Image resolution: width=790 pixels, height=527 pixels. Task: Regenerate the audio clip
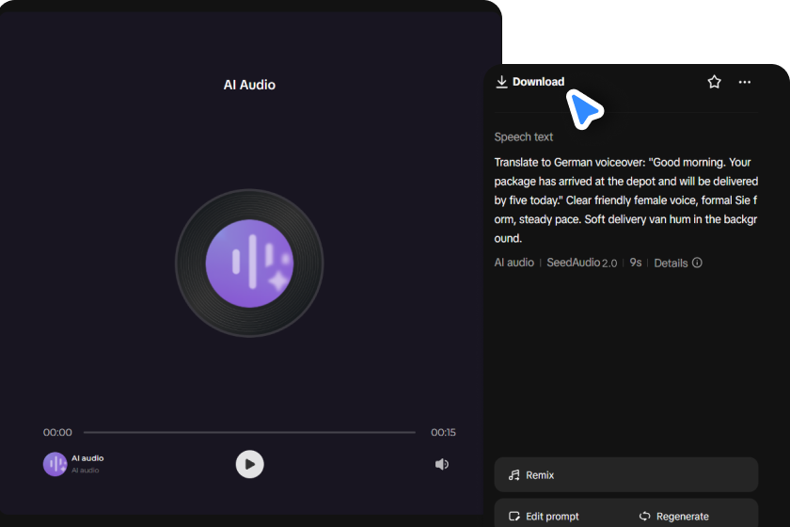[673, 516]
